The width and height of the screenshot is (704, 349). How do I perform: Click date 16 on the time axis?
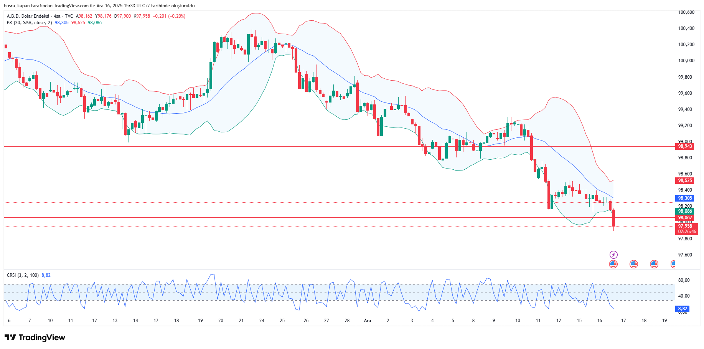(x=600, y=321)
